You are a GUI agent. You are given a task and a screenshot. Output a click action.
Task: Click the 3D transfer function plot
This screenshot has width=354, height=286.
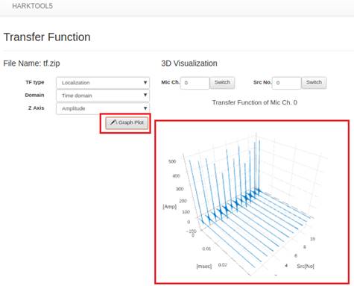[252, 202]
